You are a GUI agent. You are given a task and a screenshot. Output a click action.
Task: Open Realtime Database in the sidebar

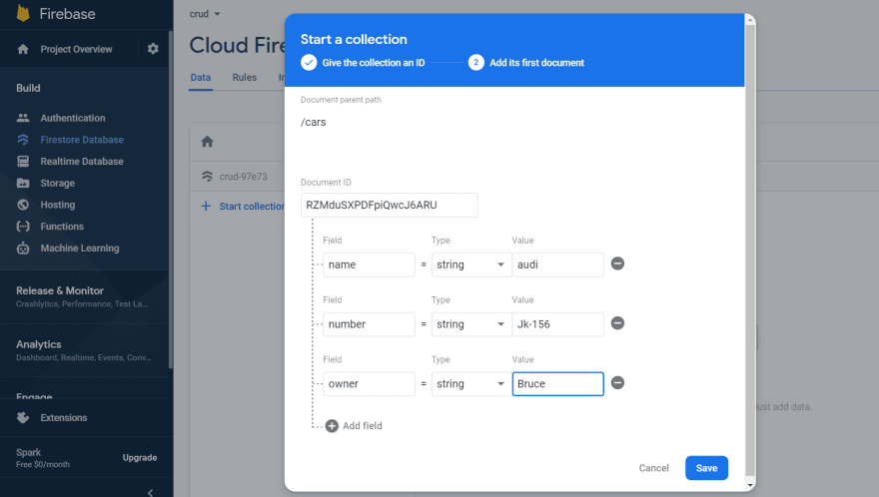coord(82,162)
